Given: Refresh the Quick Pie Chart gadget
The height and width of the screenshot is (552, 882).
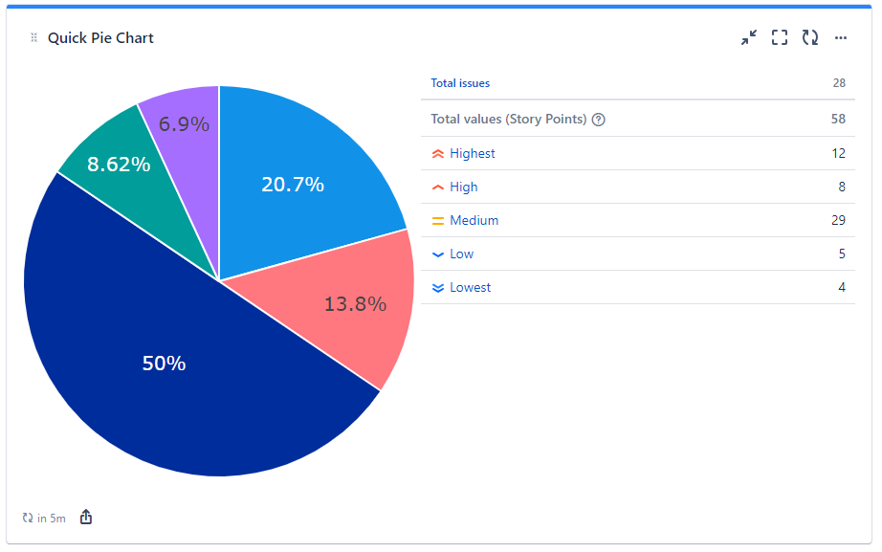Looking at the screenshot, I should pos(810,37).
